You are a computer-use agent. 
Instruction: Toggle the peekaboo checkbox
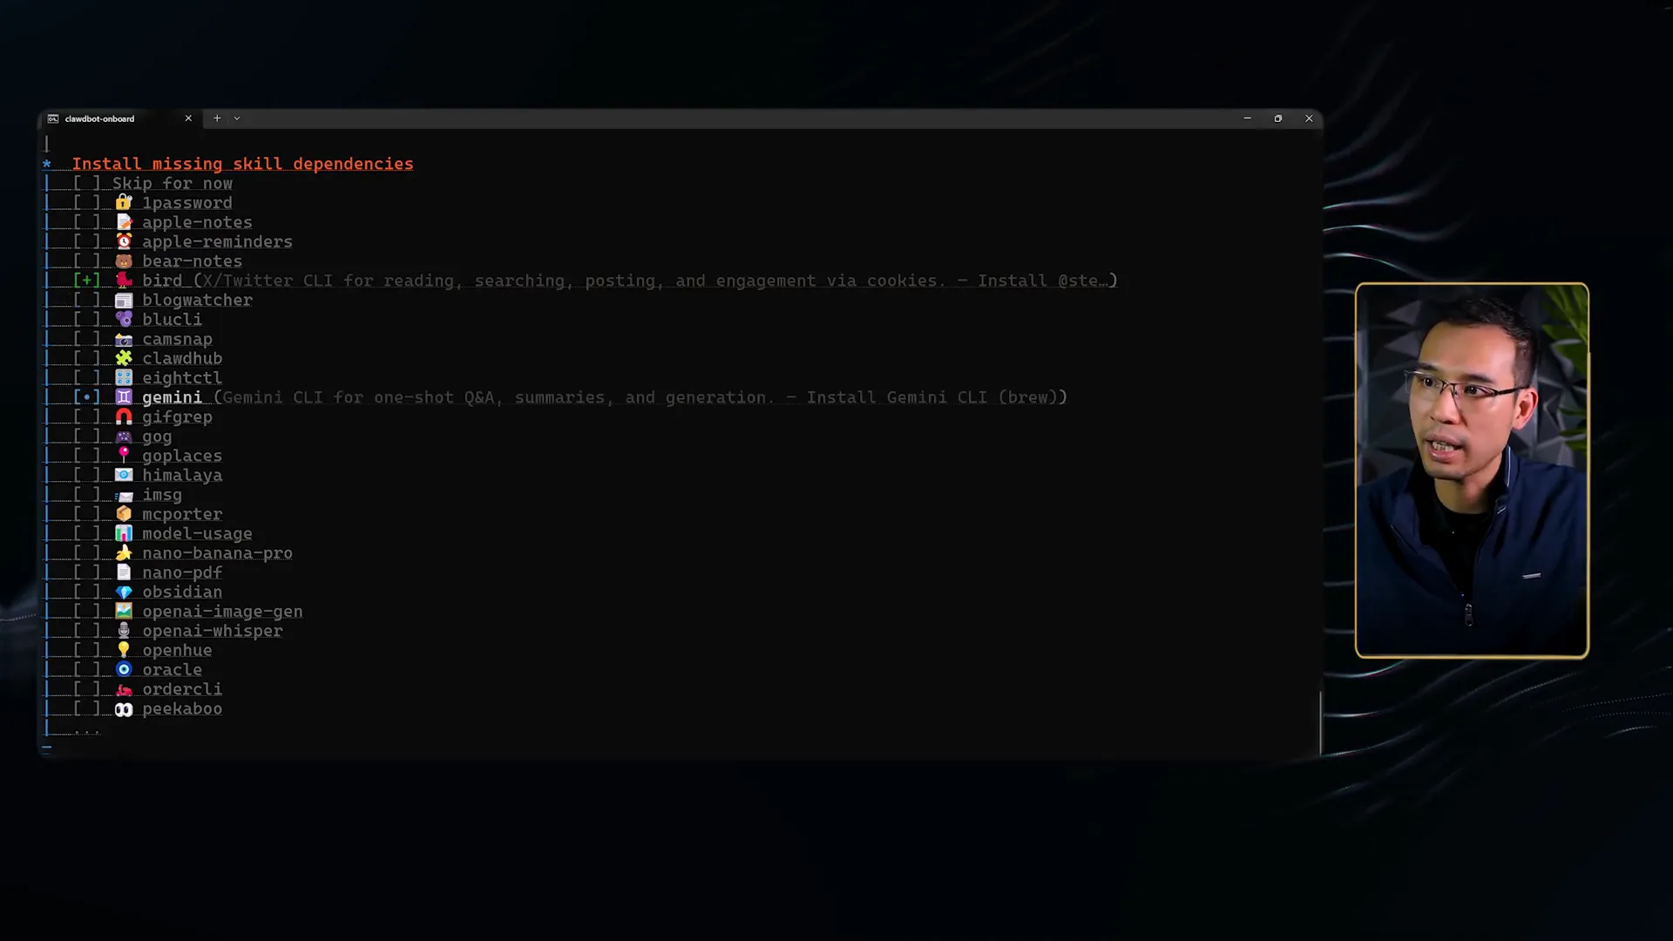click(x=86, y=709)
